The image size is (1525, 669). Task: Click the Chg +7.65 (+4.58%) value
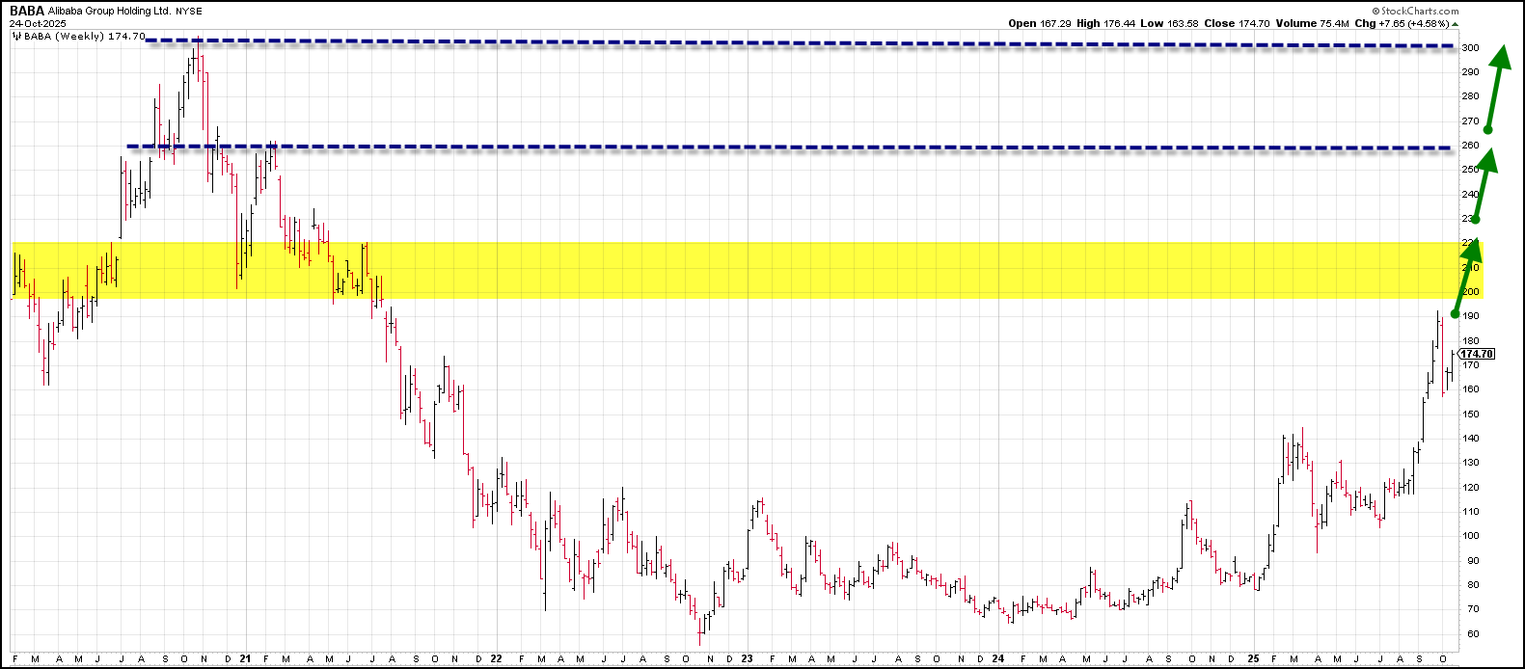click(x=1401, y=23)
